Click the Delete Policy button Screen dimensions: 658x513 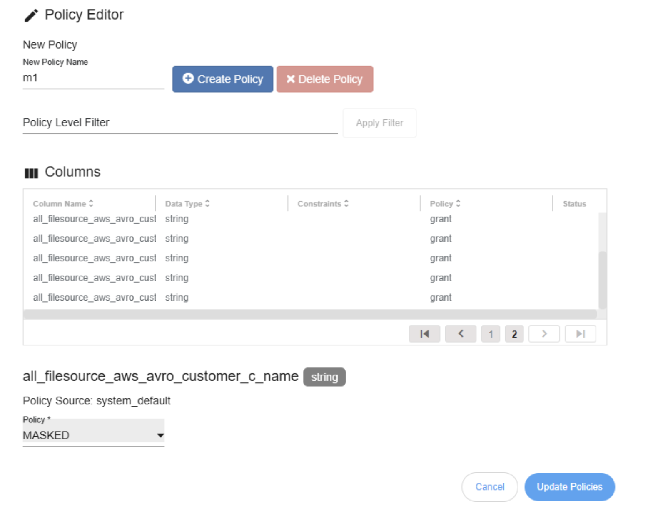point(324,79)
